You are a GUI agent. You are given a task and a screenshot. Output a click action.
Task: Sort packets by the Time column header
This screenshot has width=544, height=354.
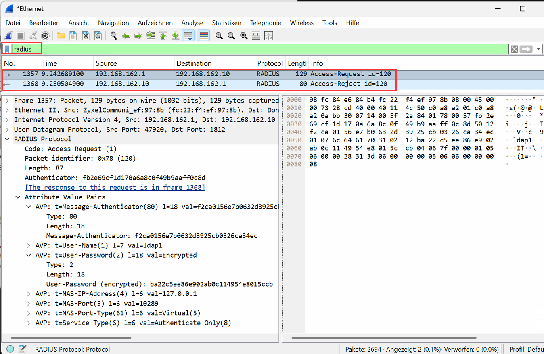tap(67, 63)
